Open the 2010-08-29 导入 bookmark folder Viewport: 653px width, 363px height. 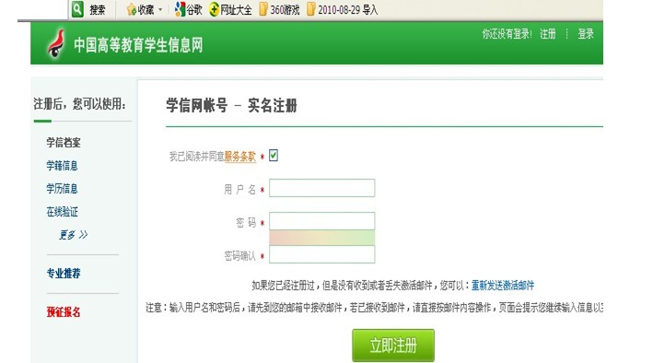point(343,9)
